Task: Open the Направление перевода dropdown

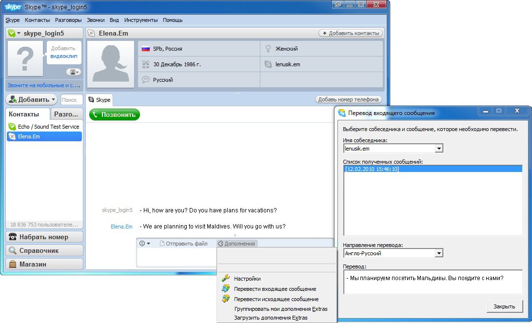Action: [x=439, y=253]
